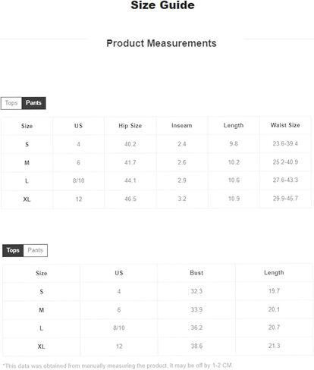Click the Hip Size column header

[x=130, y=126]
